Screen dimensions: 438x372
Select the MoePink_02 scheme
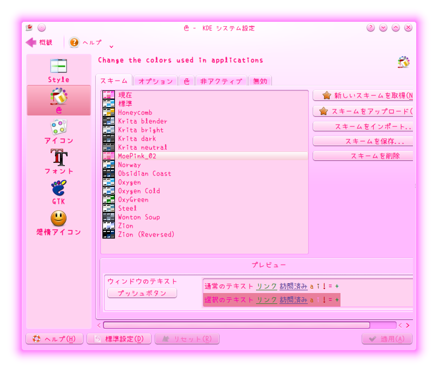205,156
